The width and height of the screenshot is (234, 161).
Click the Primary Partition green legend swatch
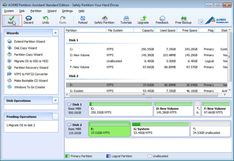[67, 156]
